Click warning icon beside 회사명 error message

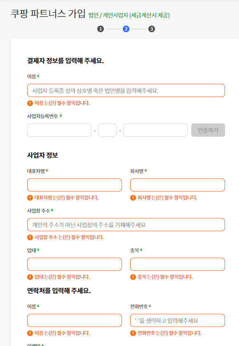tap(133, 198)
